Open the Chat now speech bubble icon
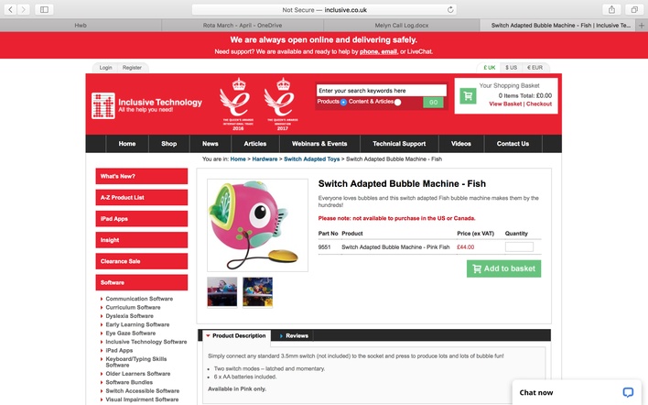648x405 pixels. pos(628,392)
